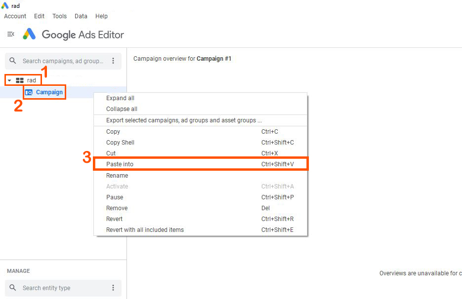
Task: Select Copy Shell from the context menu
Action: [200, 143]
